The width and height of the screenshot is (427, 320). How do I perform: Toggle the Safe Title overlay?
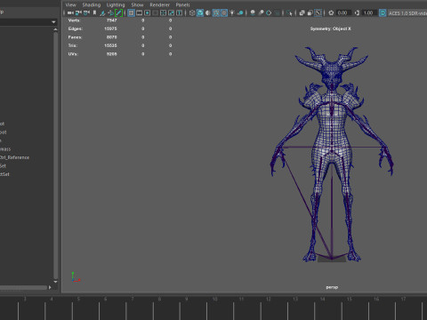pyautogui.click(x=180, y=12)
